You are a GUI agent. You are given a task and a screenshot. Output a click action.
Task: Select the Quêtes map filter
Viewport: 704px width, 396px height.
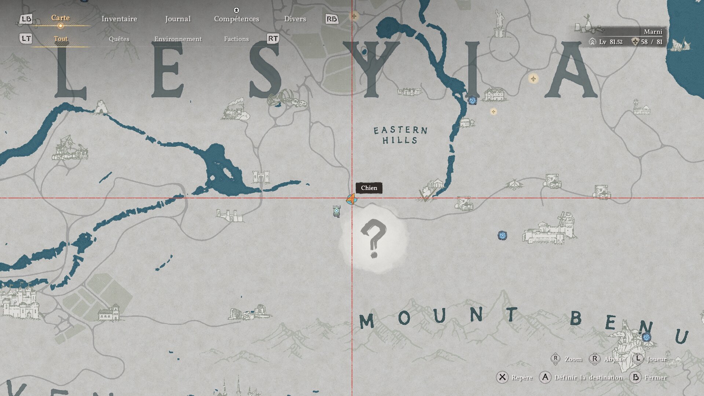[119, 39]
